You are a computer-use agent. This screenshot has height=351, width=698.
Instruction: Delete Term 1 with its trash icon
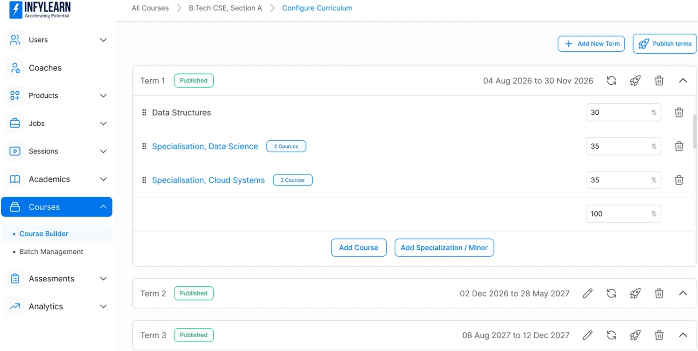coord(659,81)
